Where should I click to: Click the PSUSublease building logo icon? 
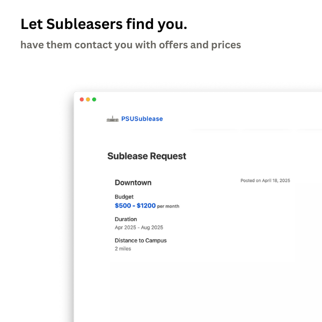click(112, 119)
